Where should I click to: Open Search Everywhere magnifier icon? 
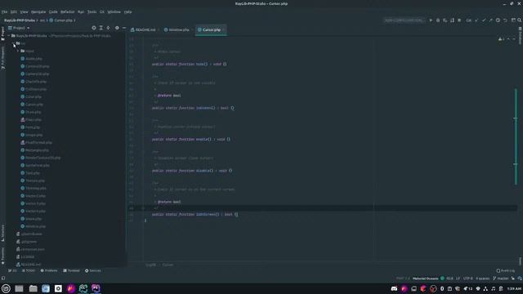(x=520, y=20)
